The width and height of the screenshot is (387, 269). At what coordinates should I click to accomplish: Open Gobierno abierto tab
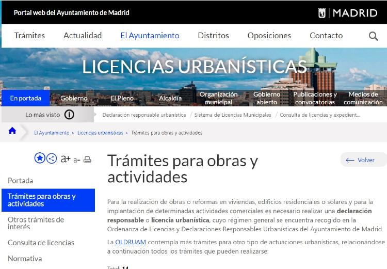267,98
